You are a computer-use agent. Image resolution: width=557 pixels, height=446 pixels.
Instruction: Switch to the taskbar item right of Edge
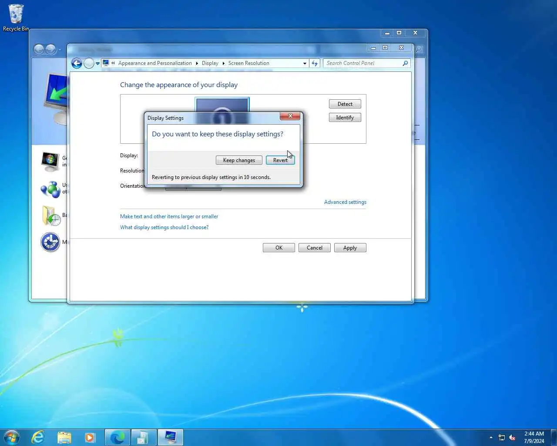144,437
